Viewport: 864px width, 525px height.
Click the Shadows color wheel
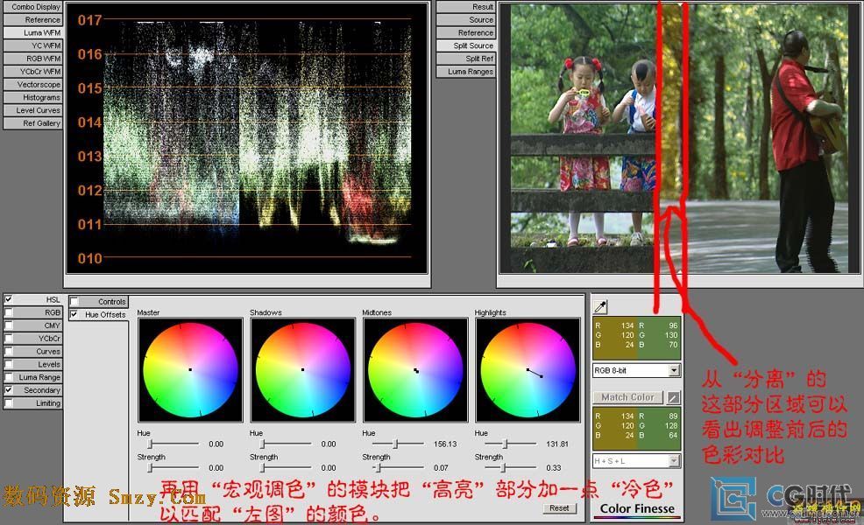pyautogui.click(x=302, y=370)
